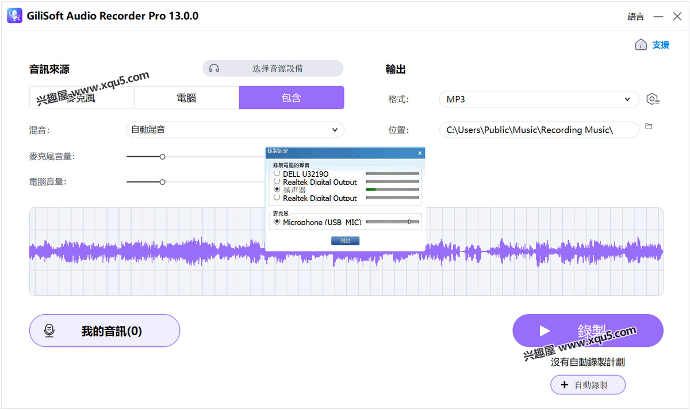Click the 选择音源設備 headphone button

point(273,68)
